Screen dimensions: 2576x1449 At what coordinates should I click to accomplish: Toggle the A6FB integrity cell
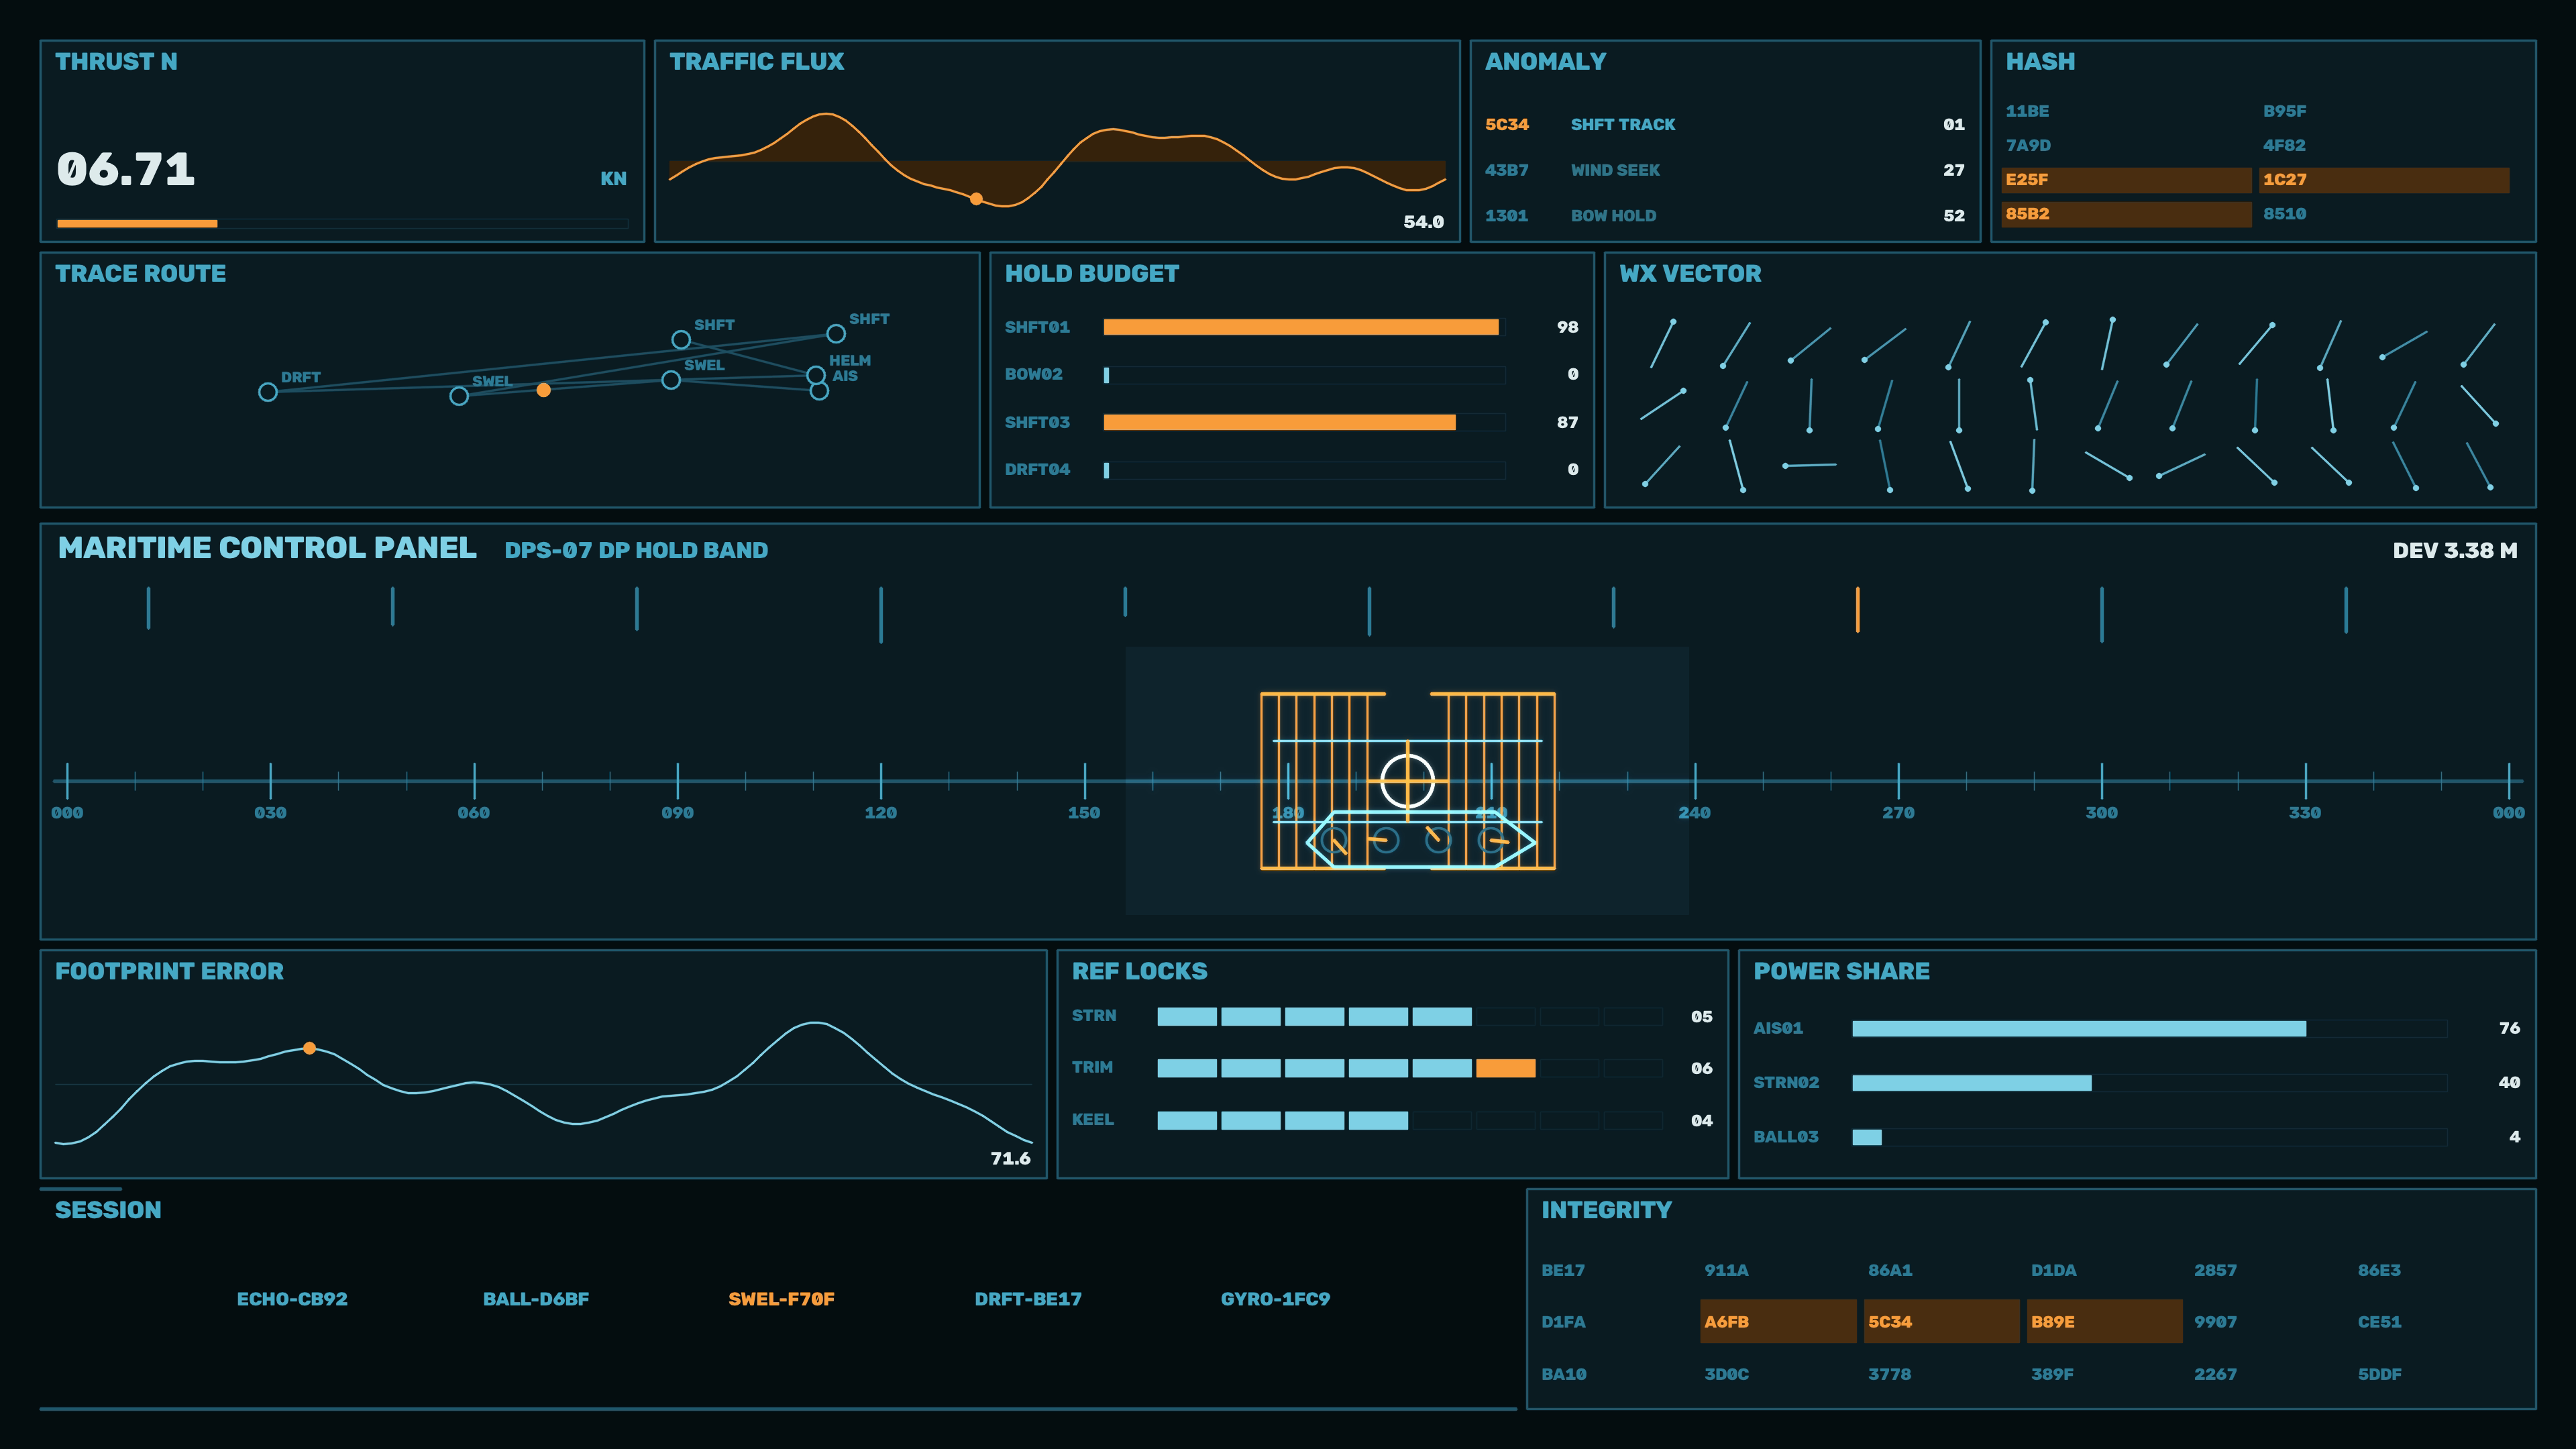click(1777, 1321)
